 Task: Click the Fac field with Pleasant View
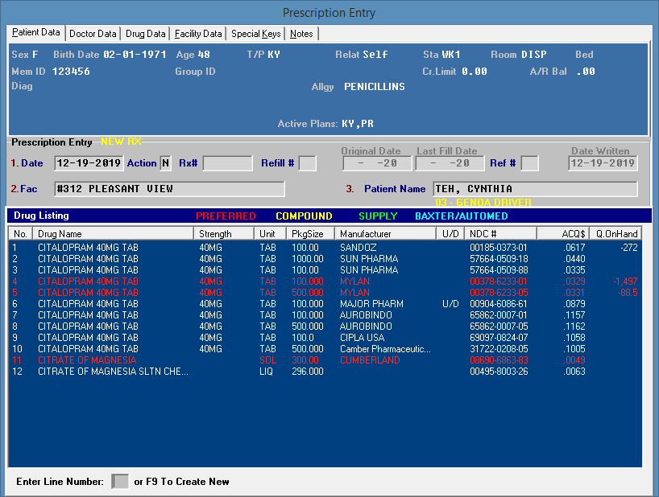pos(169,189)
